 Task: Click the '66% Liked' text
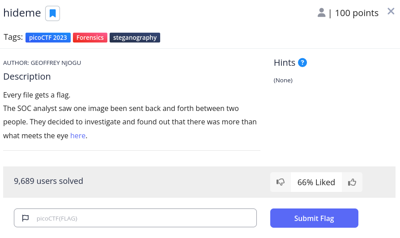pos(316,183)
